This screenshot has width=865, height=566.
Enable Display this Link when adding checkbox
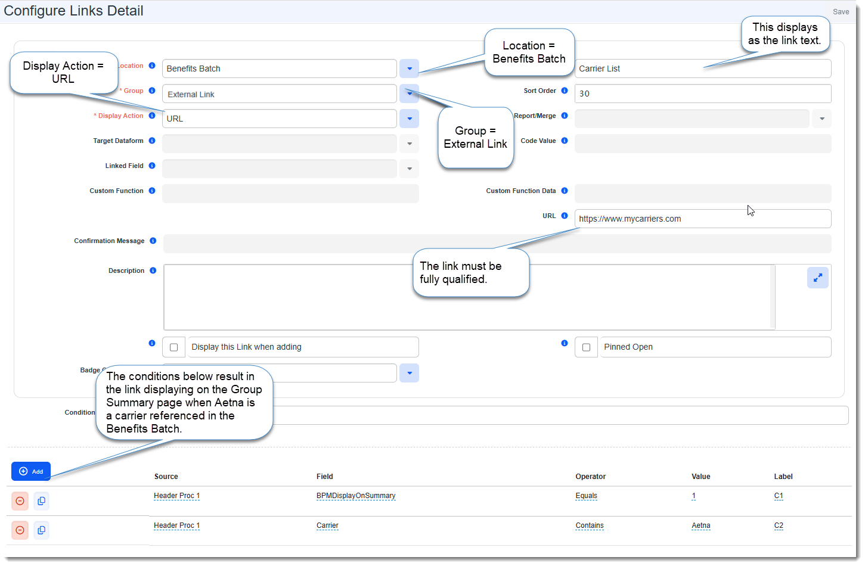pos(173,347)
